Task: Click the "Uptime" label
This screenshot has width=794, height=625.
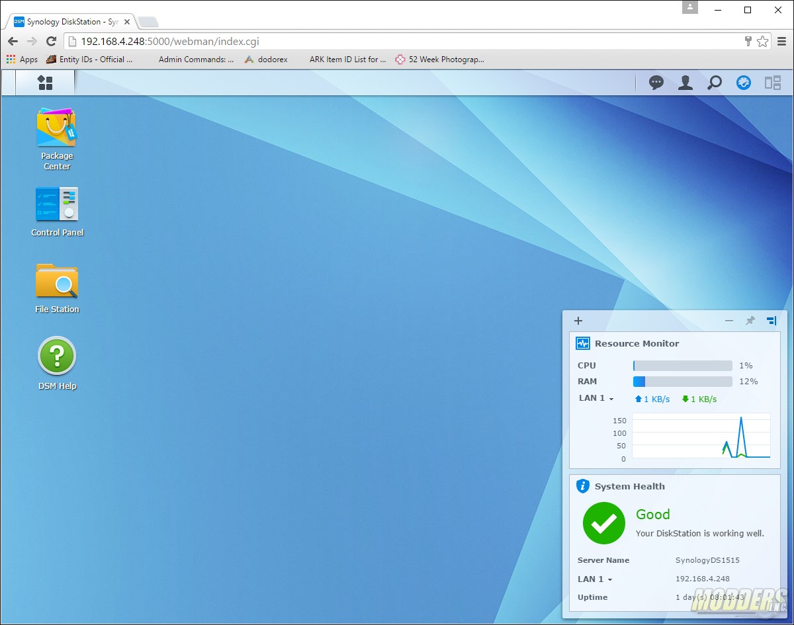Action: pyautogui.click(x=592, y=597)
